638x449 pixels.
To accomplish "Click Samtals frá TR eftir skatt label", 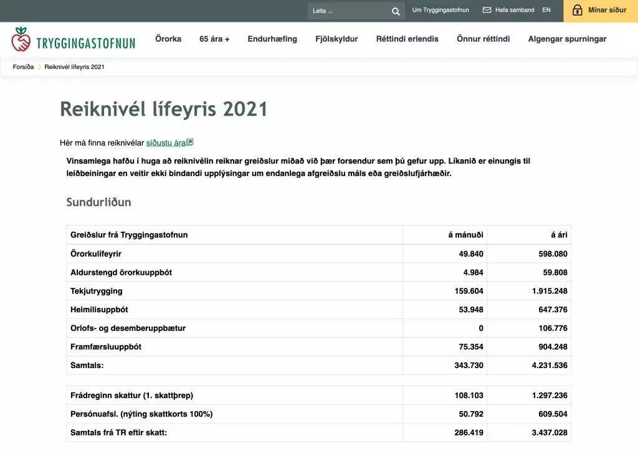I will pos(119,433).
